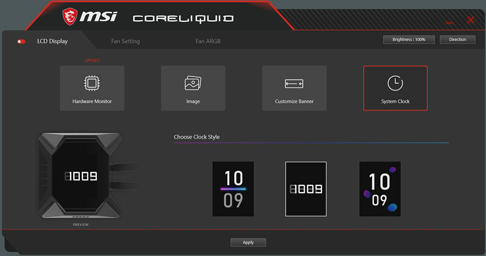This screenshot has width=486, height=256.
Task: Click the 'Choose Clock Style' heading
Action: 196,137
